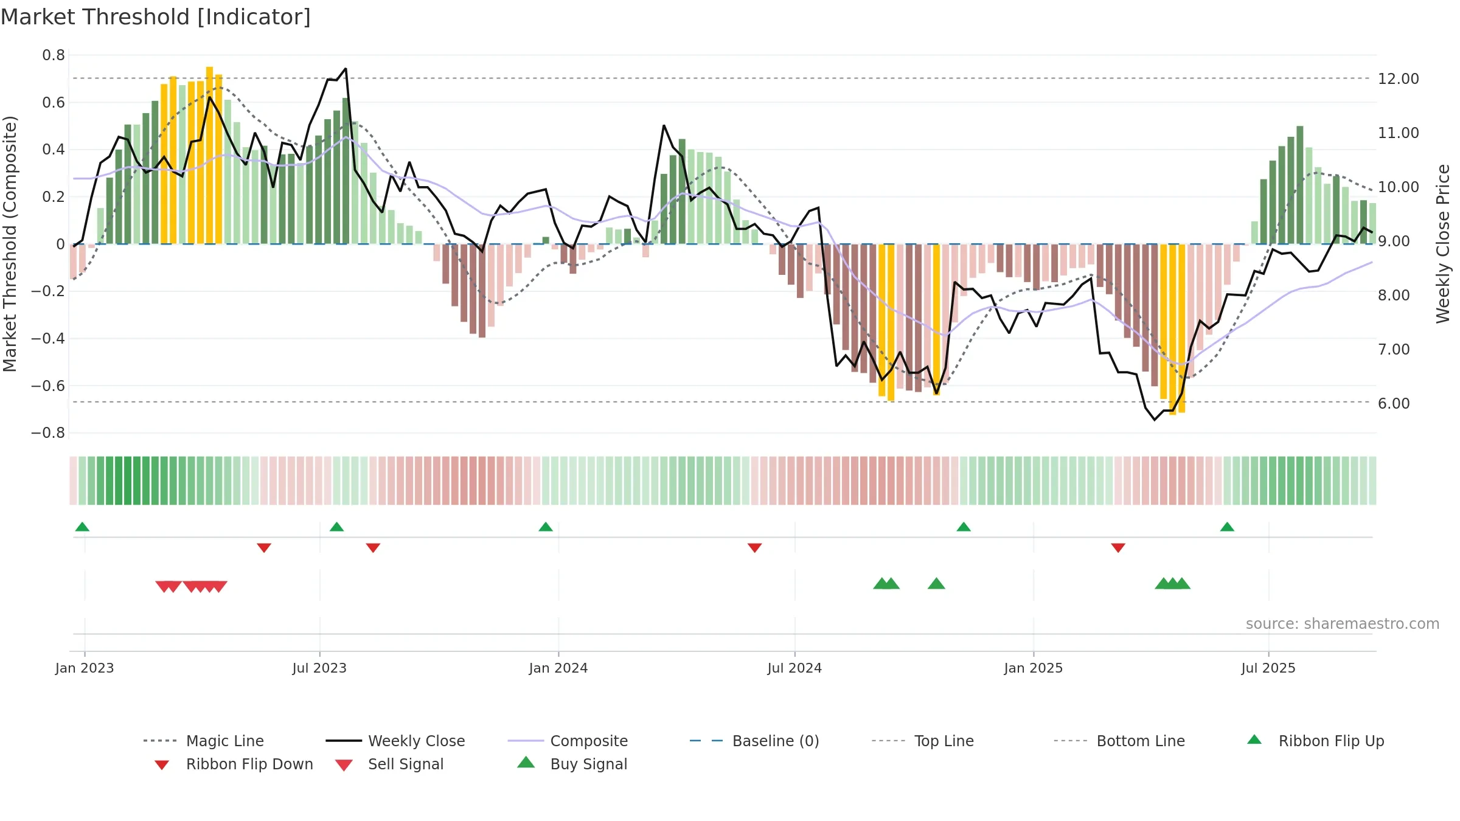Toggle the Composite legend entry
The height and width of the screenshot is (821, 1460).
coord(568,741)
